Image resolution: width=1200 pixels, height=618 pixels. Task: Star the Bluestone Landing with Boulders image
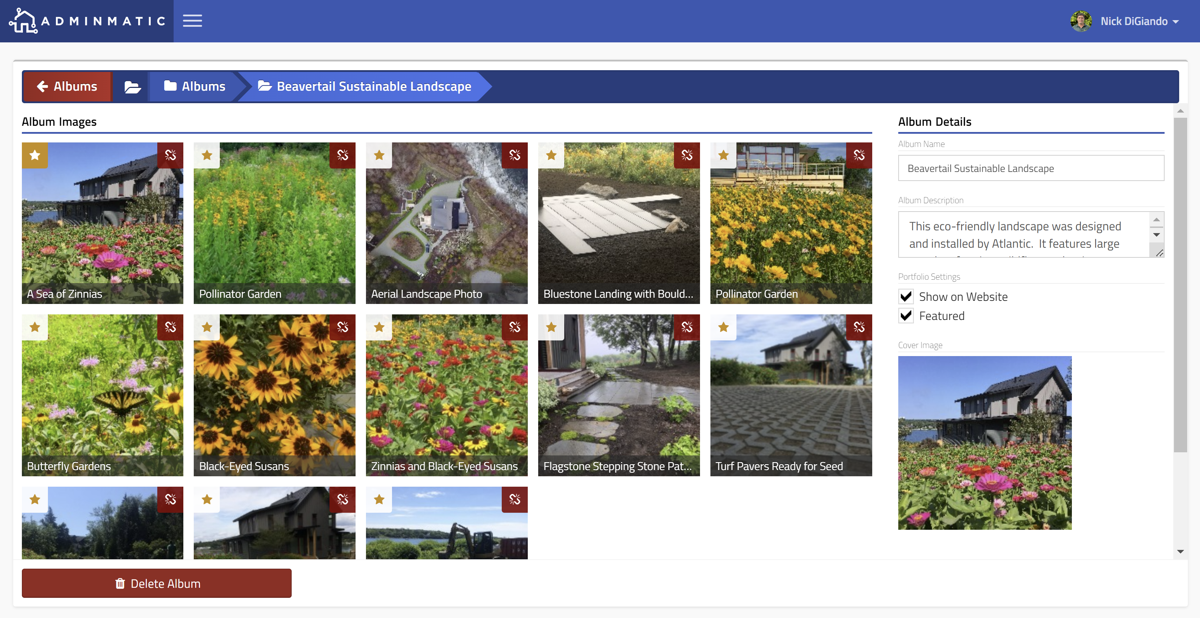coord(551,155)
